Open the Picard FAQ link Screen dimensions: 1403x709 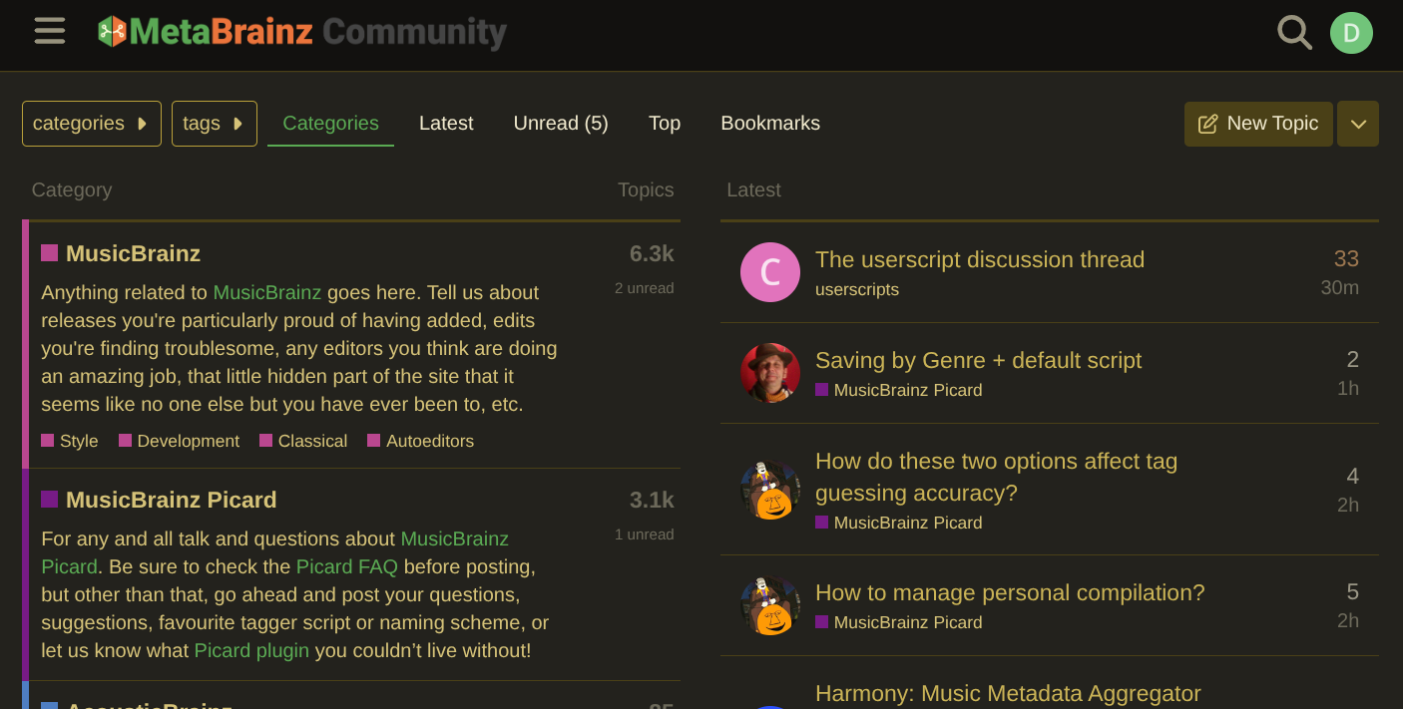tap(347, 566)
